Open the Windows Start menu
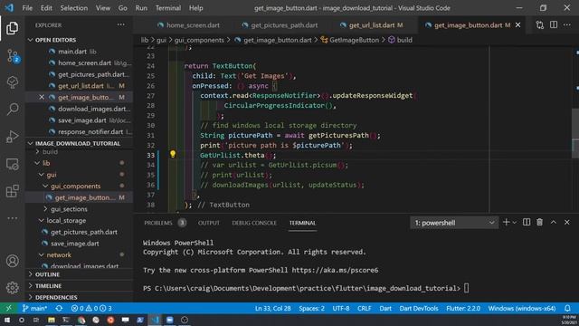579x326 pixels. click(7, 320)
